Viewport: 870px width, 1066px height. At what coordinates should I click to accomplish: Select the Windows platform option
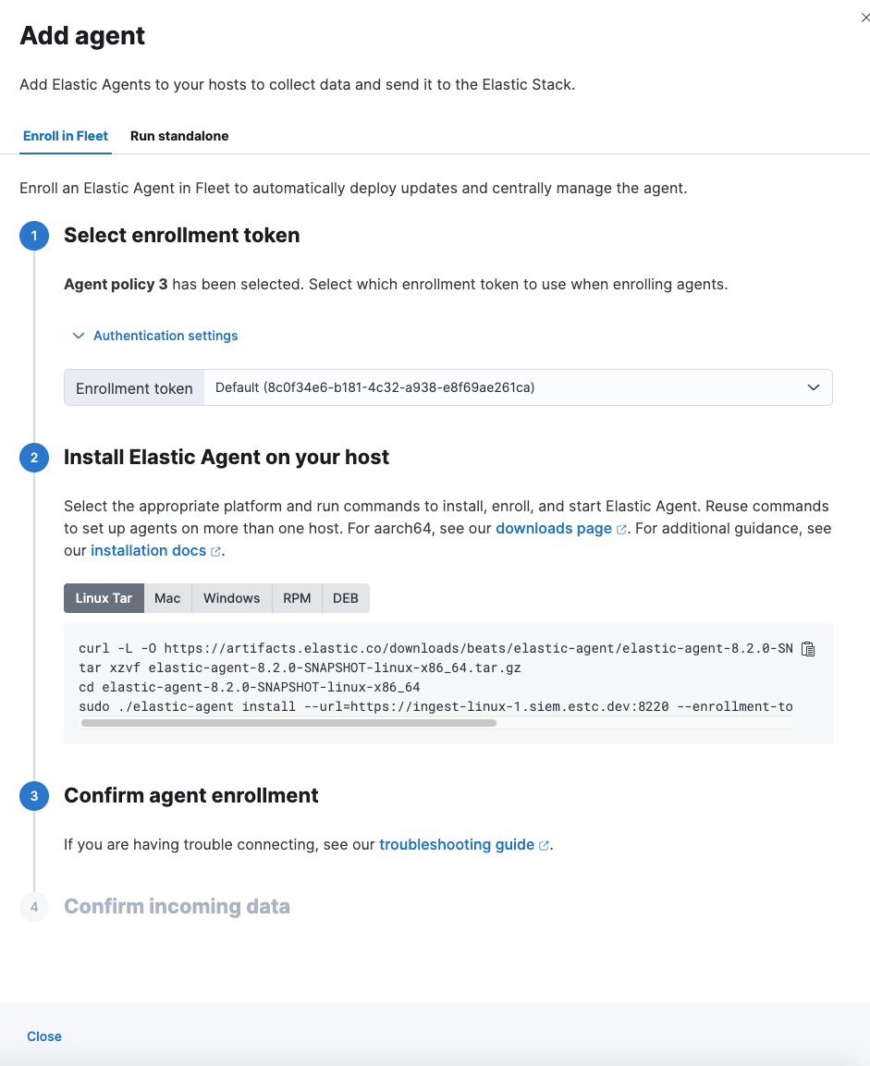click(x=231, y=598)
